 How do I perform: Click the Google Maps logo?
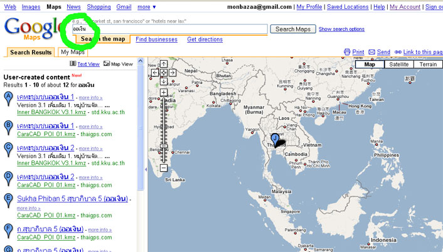[x=33, y=28]
